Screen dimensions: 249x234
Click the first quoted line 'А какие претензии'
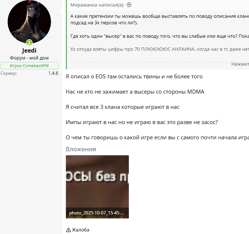pos(160,16)
